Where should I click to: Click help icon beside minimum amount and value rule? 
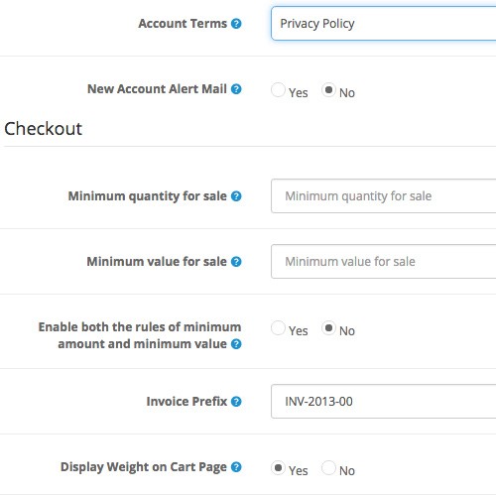[x=236, y=344]
